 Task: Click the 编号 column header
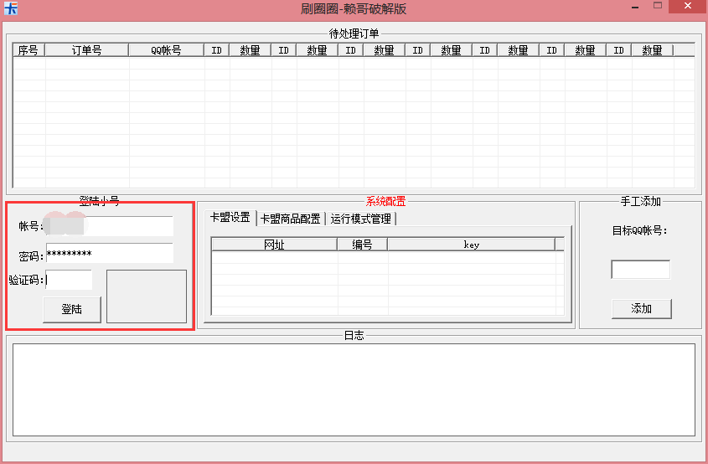point(362,245)
